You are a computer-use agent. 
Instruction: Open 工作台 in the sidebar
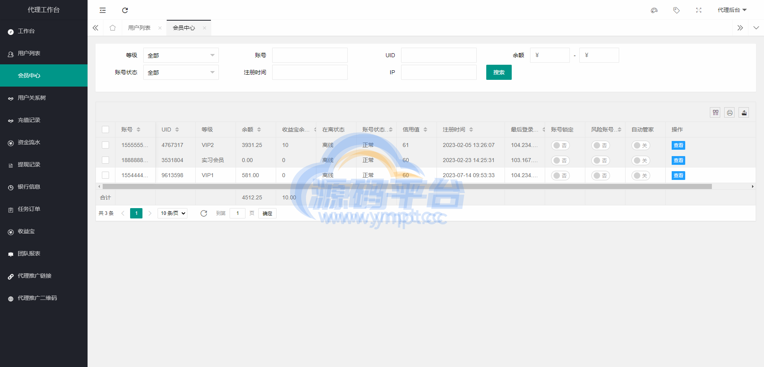click(x=44, y=31)
